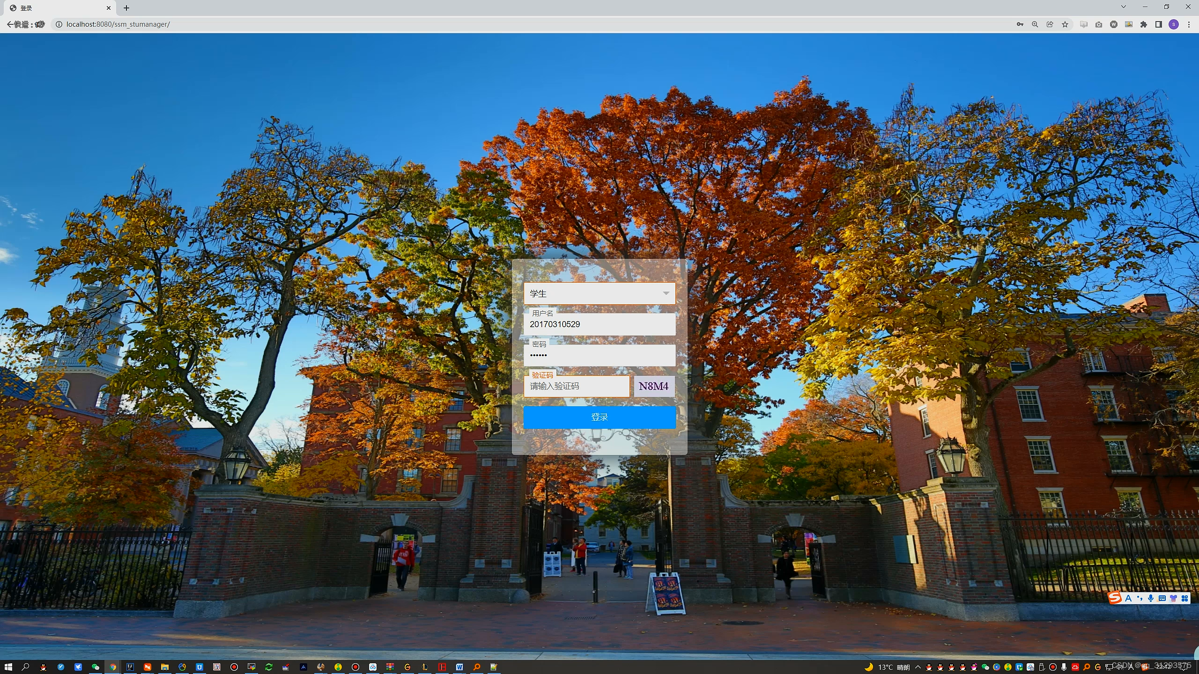Expand the 学生 role dropdown
The width and height of the screenshot is (1199, 674).
click(x=599, y=293)
